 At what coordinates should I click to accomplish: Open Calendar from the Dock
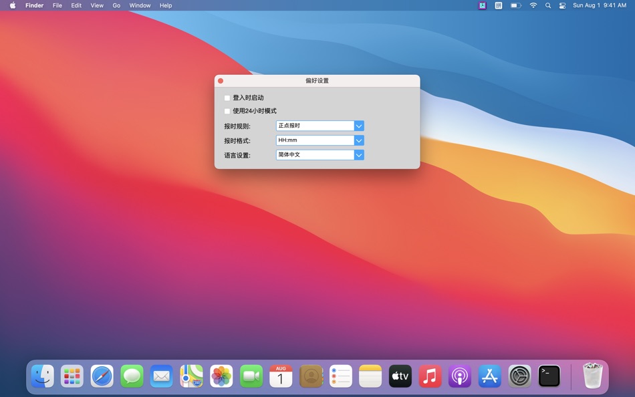(x=281, y=376)
